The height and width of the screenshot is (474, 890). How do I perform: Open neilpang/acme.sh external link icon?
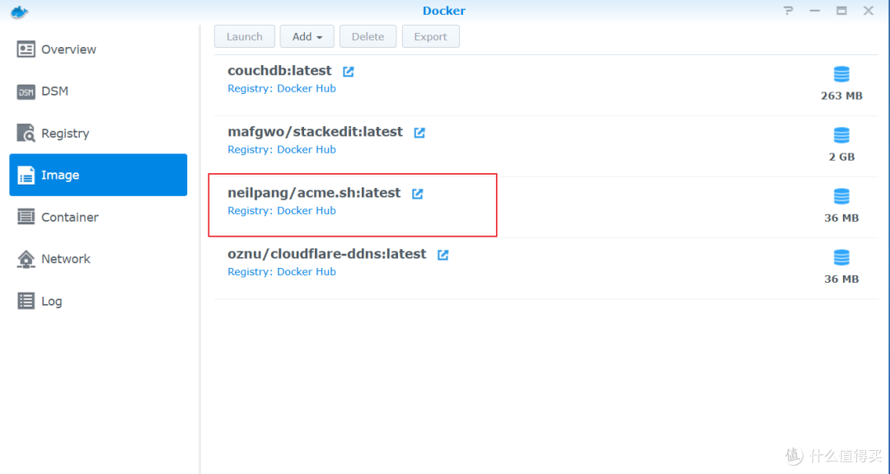coord(418,194)
